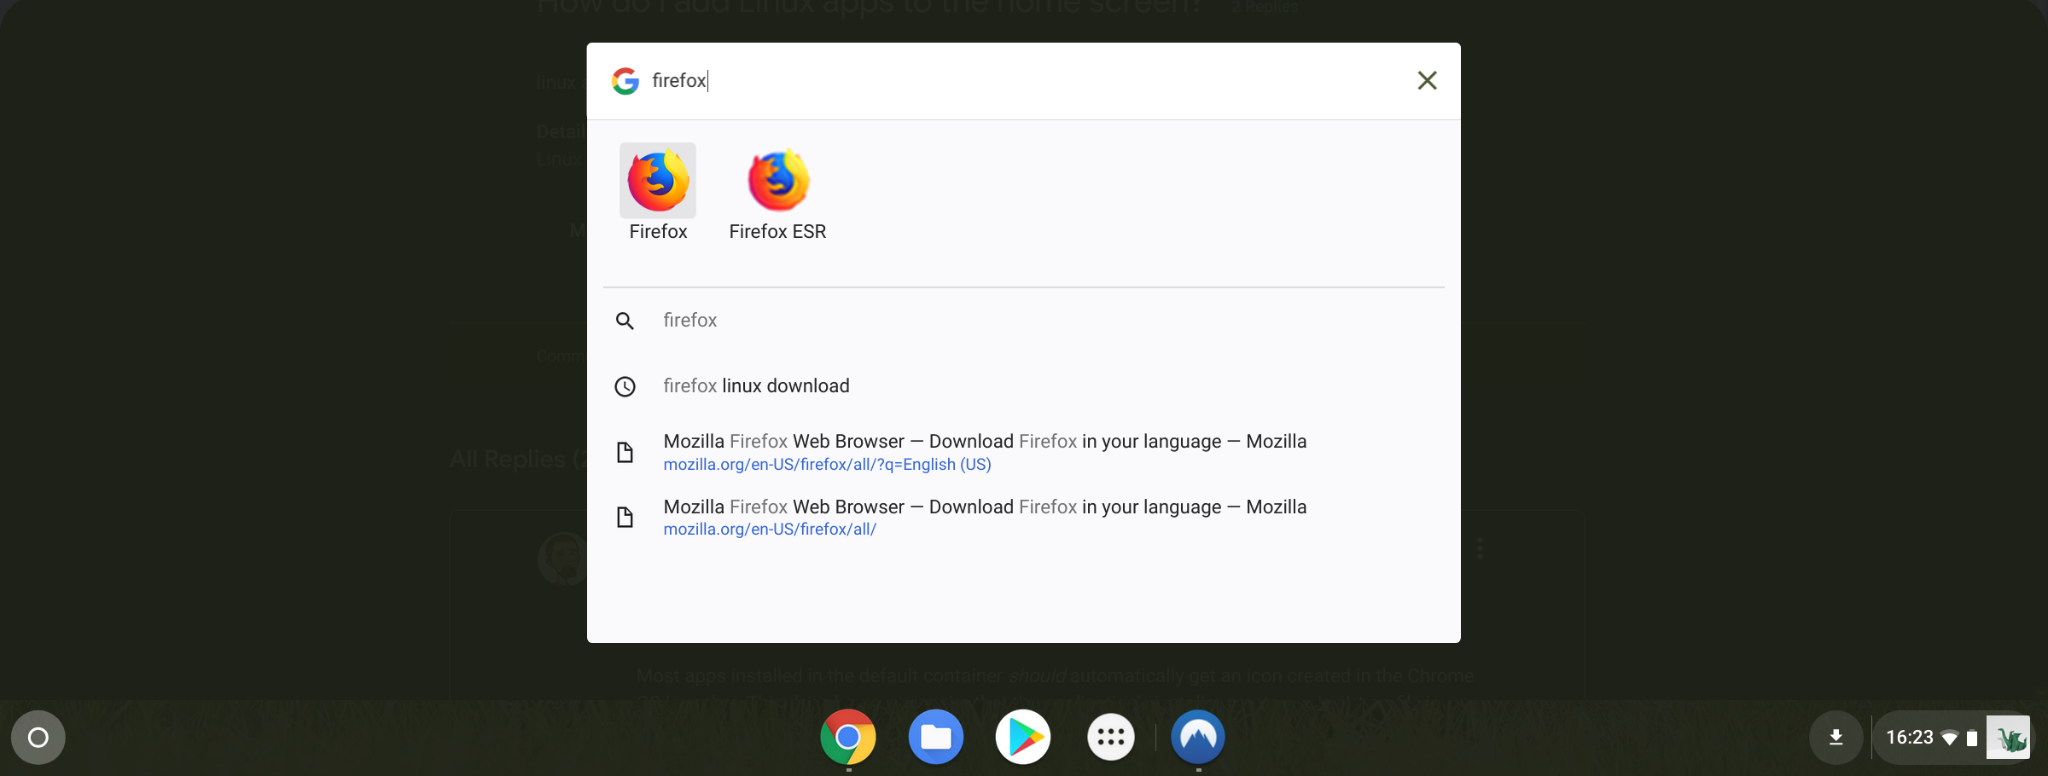Viewport: 2048px width, 776px height.
Task: Close the search overlay with the X
Action: tap(1427, 80)
